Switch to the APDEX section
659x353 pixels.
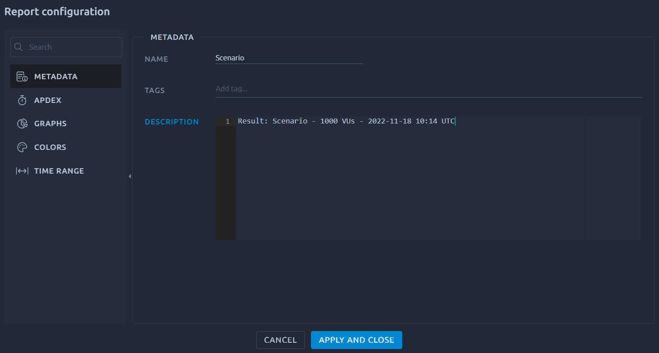click(x=66, y=100)
